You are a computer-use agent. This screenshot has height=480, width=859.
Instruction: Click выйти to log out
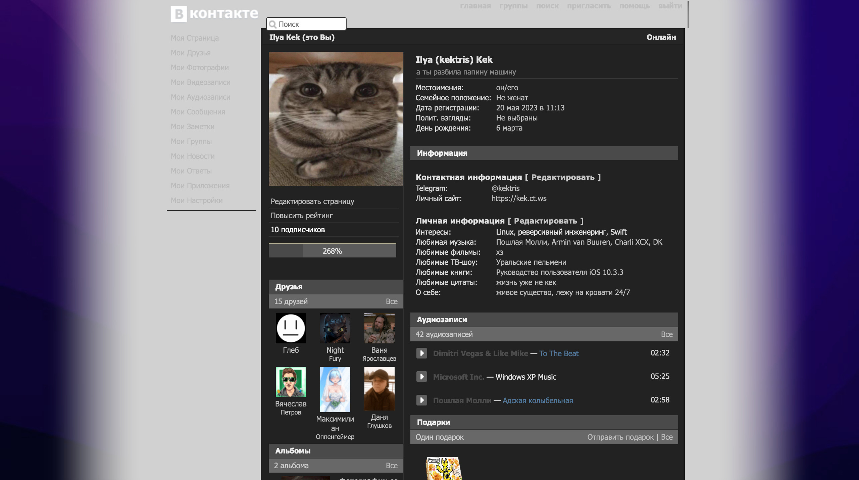click(x=670, y=6)
